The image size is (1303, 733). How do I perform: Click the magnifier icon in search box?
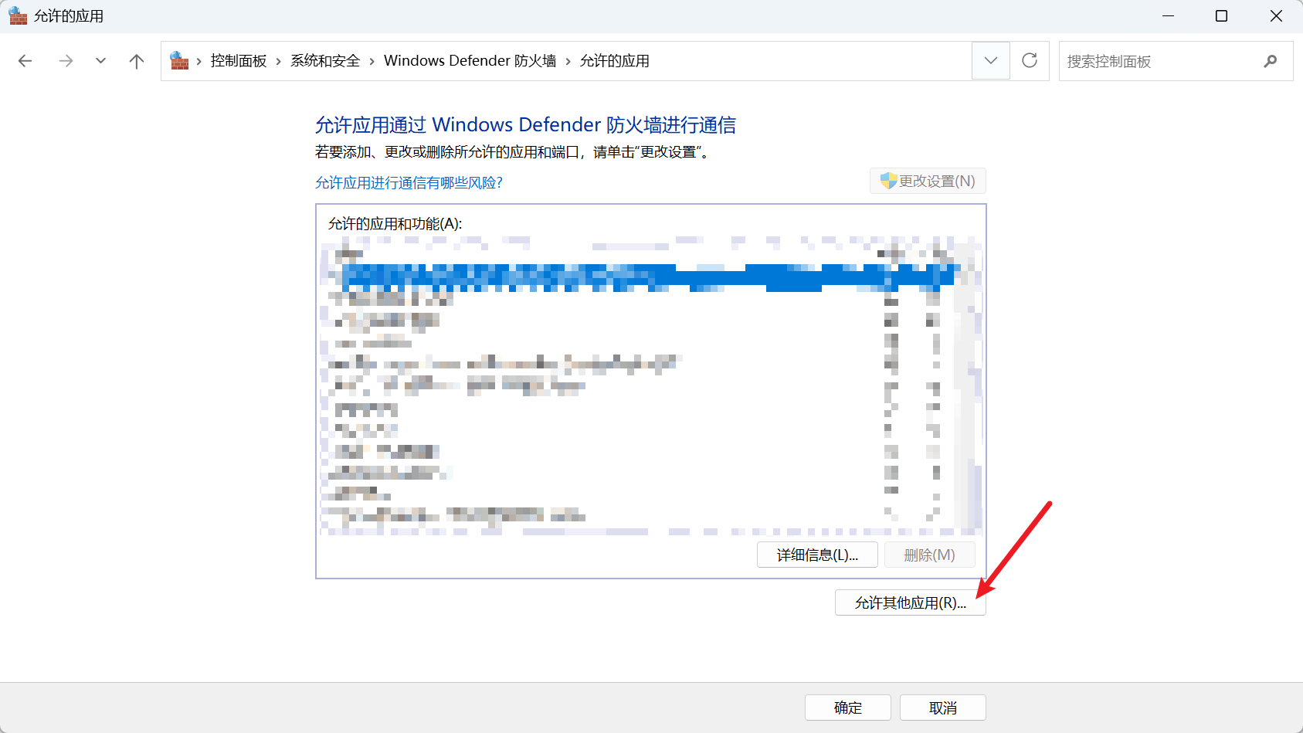(1270, 61)
